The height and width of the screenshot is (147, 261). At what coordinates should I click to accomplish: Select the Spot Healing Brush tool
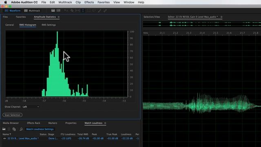105,11
